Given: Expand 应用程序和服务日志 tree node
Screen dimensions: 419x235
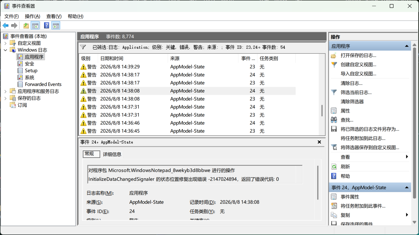Looking at the screenshot, I should click(5, 91).
